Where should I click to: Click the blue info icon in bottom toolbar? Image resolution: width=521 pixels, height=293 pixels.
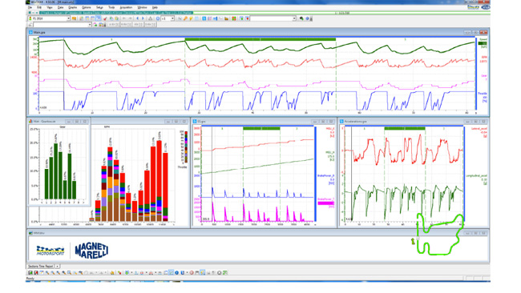[x=177, y=273]
